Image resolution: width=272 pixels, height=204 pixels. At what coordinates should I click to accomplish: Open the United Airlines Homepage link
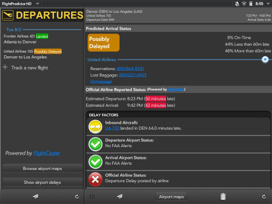click(101, 81)
